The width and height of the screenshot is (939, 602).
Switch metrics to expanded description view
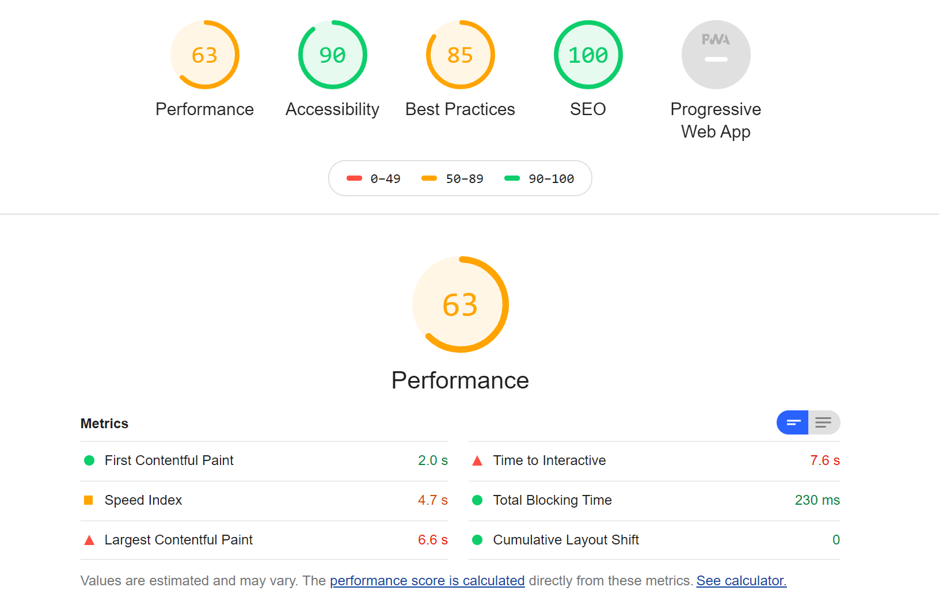pos(824,422)
